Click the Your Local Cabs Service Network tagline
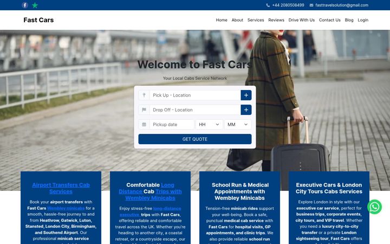 pyautogui.click(x=195, y=78)
